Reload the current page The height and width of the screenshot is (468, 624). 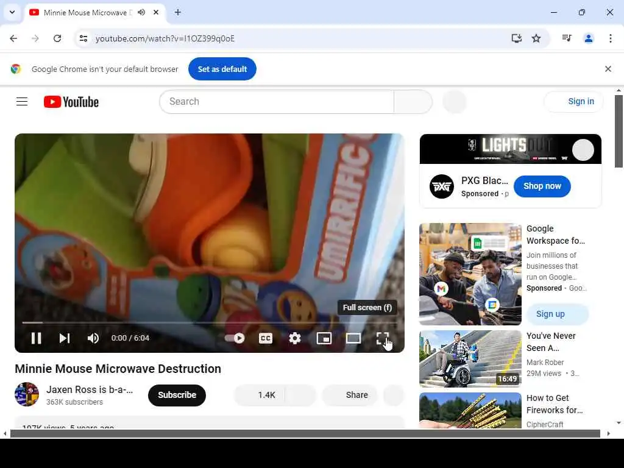coord(57,38)
